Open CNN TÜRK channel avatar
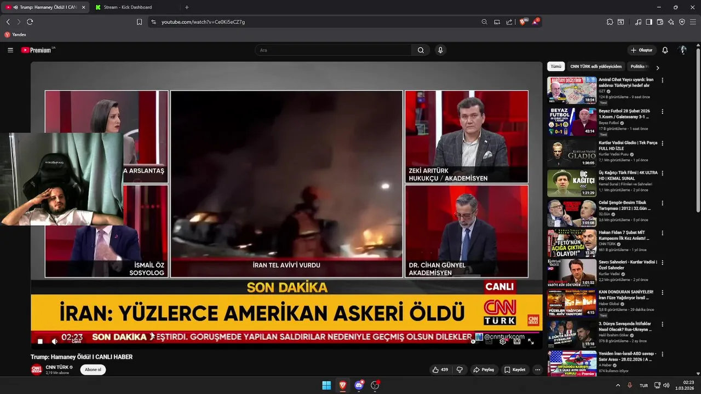This screenshot has width=701, height=394. tap(36, 369)
